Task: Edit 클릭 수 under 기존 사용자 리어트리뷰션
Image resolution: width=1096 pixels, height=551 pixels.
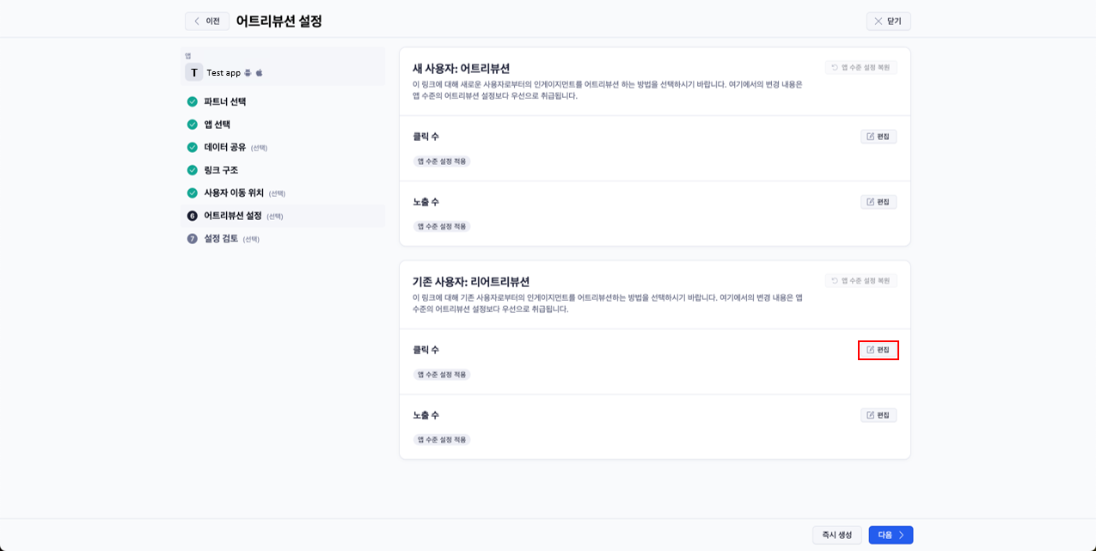Action: pyautogui.click(x=879, y=350)
